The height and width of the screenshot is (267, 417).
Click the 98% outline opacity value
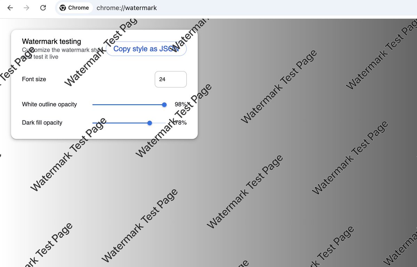pos(181,104)
